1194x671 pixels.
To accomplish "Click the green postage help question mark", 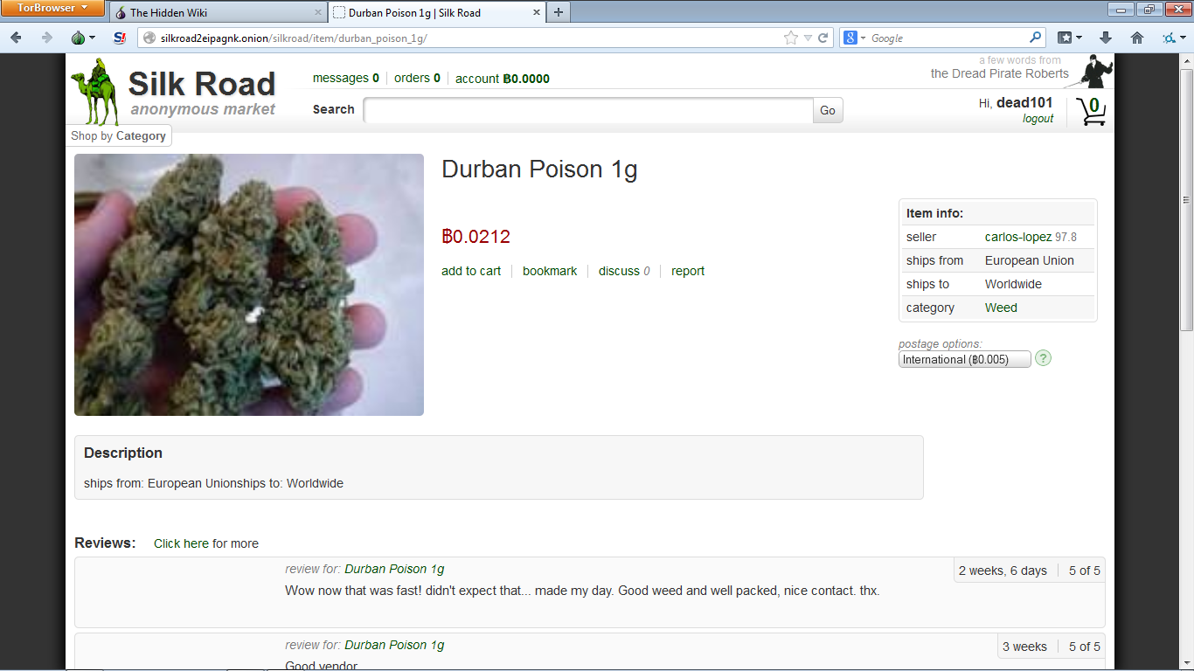I will pyautogui.click(x=1043, y=358).
